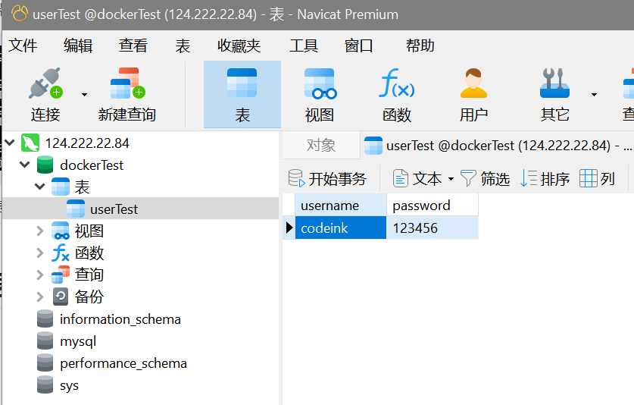Click the Sort (排序) button
634x405 pixels.
tap(545, 179)
